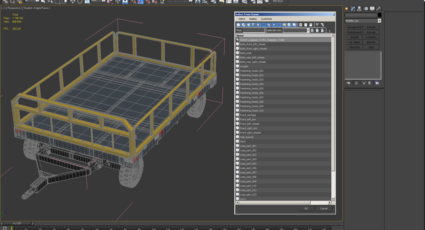Expand the Selection Set dropdown
Image resolution: width=425 pixels, height=230 pixels.
point(308,30)
